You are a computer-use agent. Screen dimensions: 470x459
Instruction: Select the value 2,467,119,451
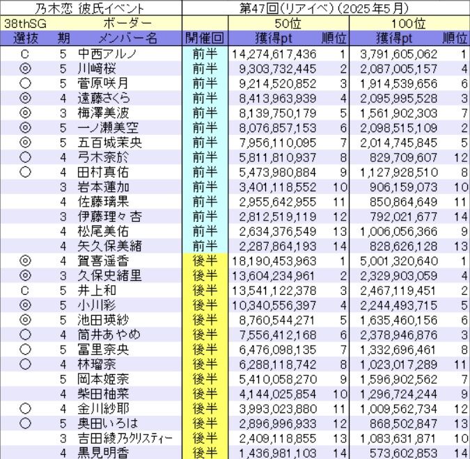click(x=398, y=291)
